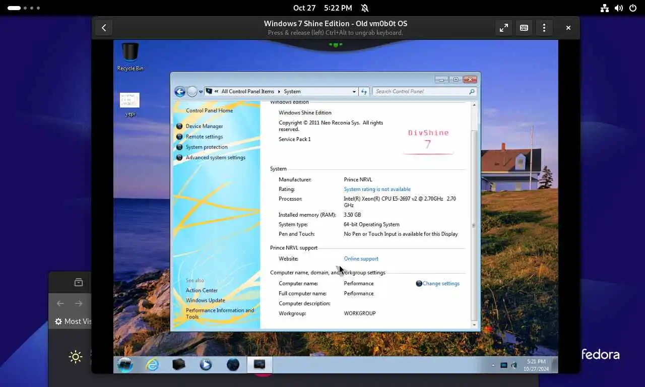Viewport: 645px width, 387px height.
Task: Click the WORKGROUP value text
Action: click(360, 313)
